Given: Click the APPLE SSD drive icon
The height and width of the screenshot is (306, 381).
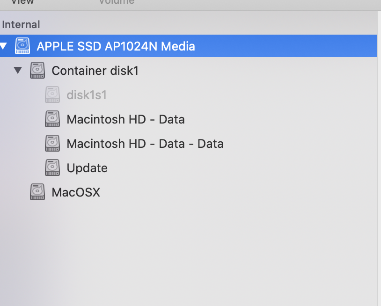Looking at the screenshot, I should [x=22, y=45].
